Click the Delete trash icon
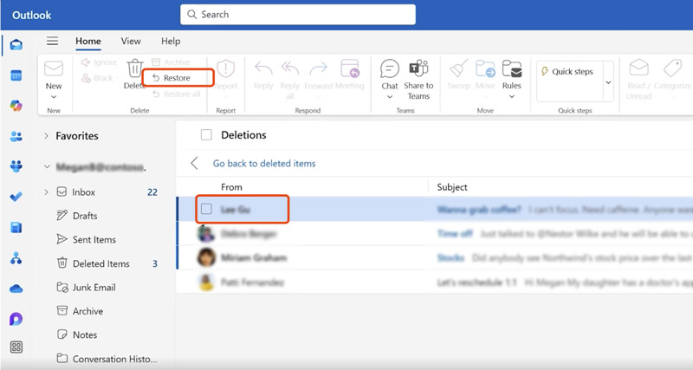 click(135, 70)
